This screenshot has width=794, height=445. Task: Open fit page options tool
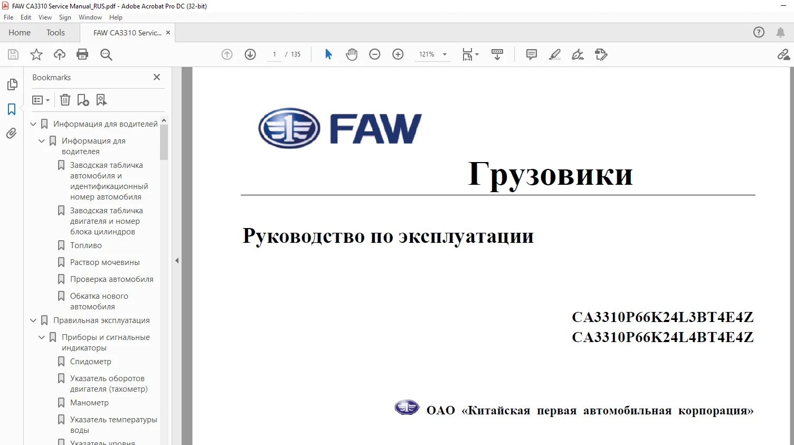click(x=470, y=54)
